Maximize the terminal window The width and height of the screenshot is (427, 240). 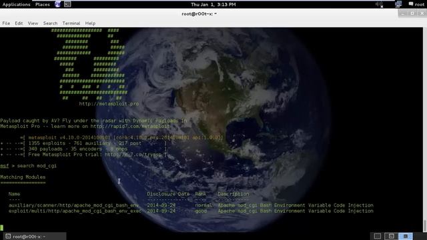(412, 13)
